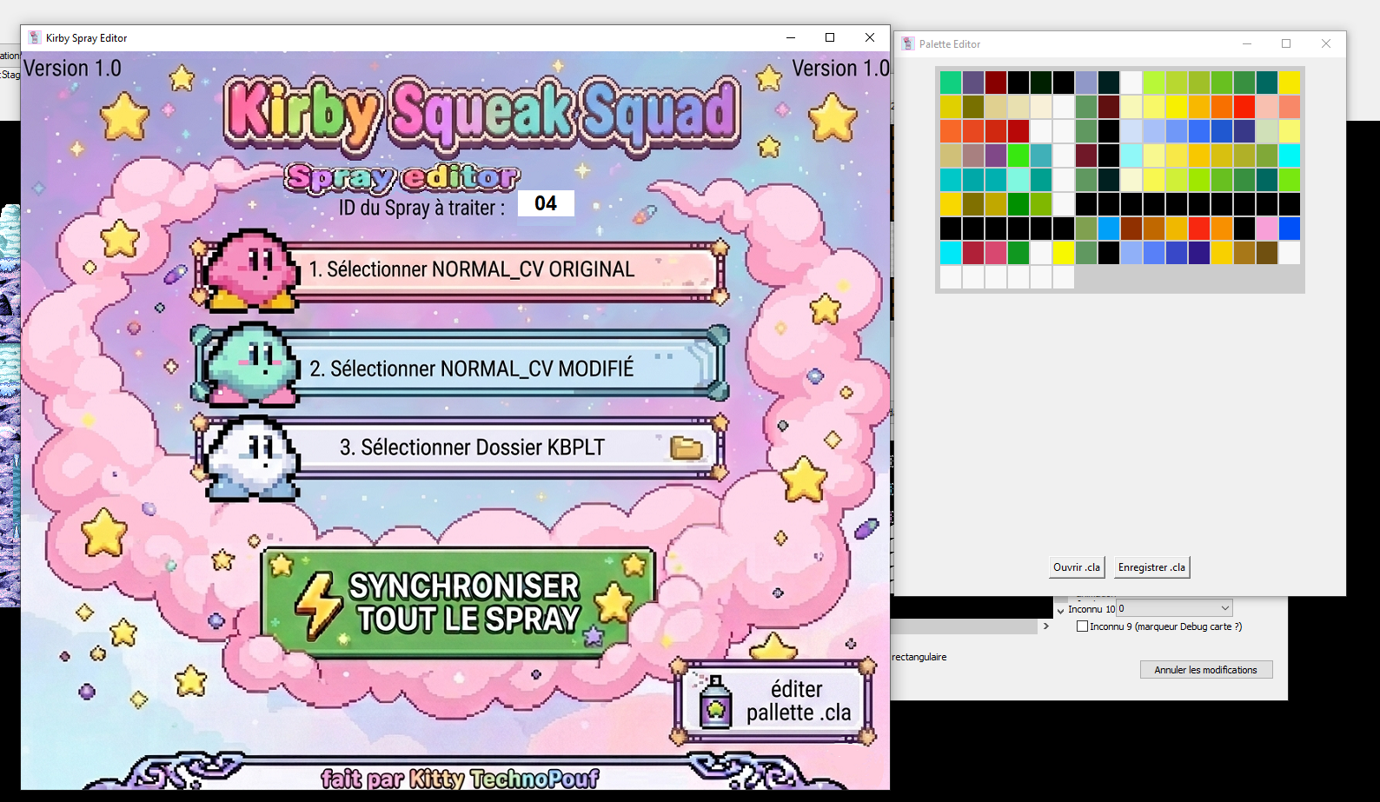Click the Palette Editor title bar icon

click(x=908, y=43)
